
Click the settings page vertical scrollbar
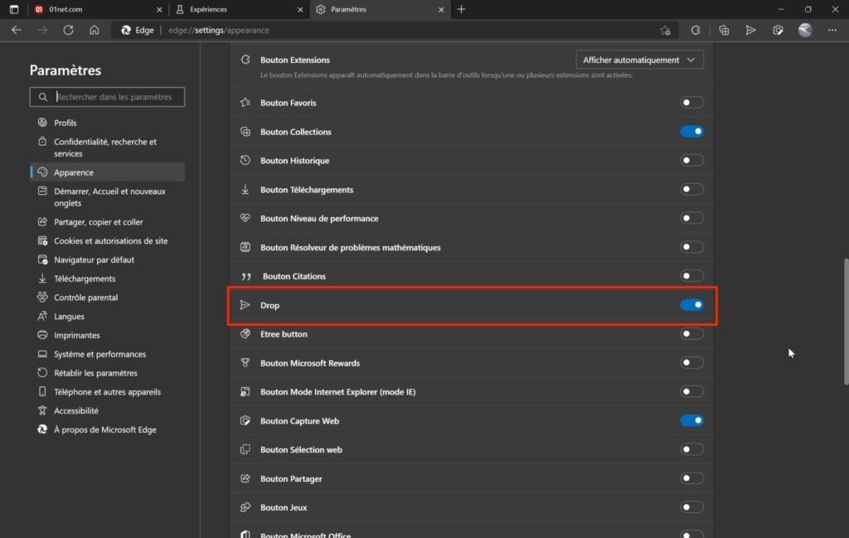(846, 322)
